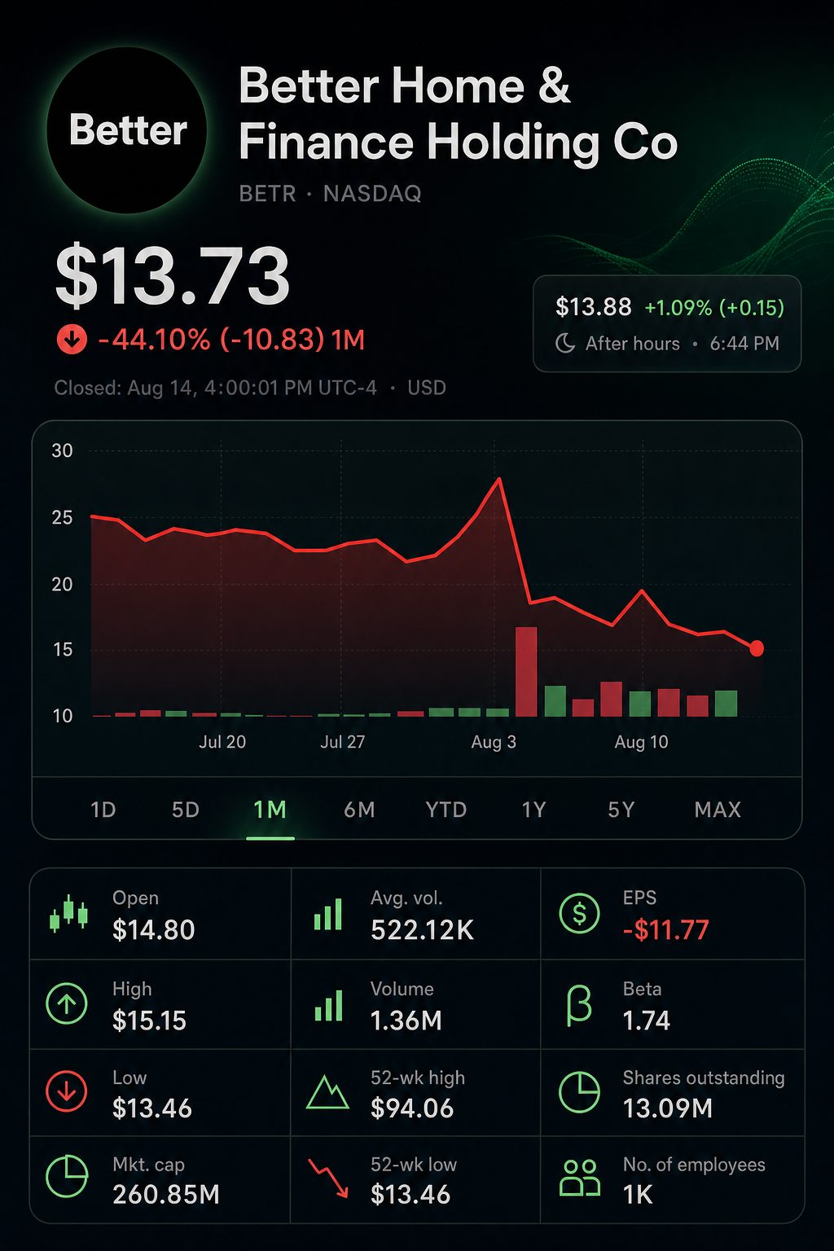Click the 30 y-axis label
The image size is (834, 1251).
[x=62, y=451]
